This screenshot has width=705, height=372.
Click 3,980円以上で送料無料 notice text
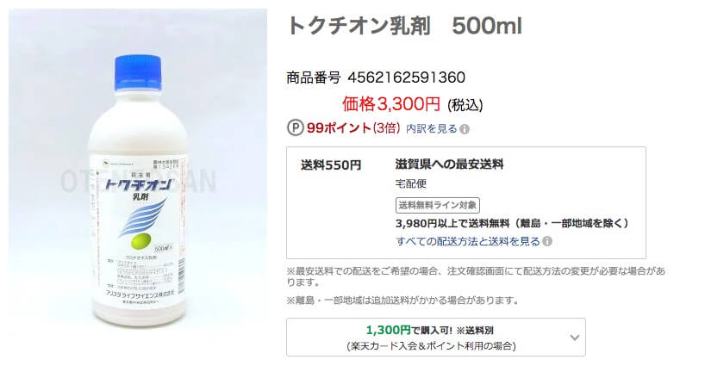512,223
